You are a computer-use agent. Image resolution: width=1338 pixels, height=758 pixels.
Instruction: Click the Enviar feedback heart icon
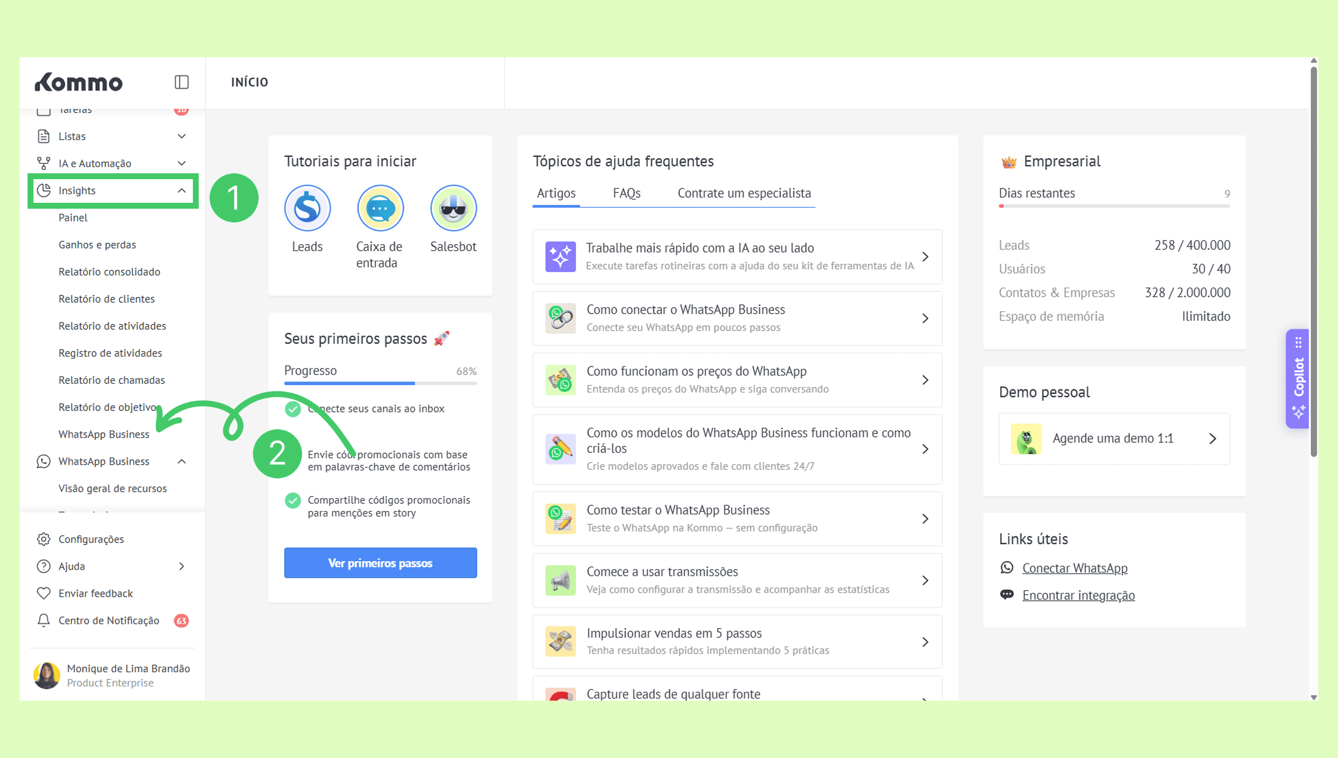[44, 593]
